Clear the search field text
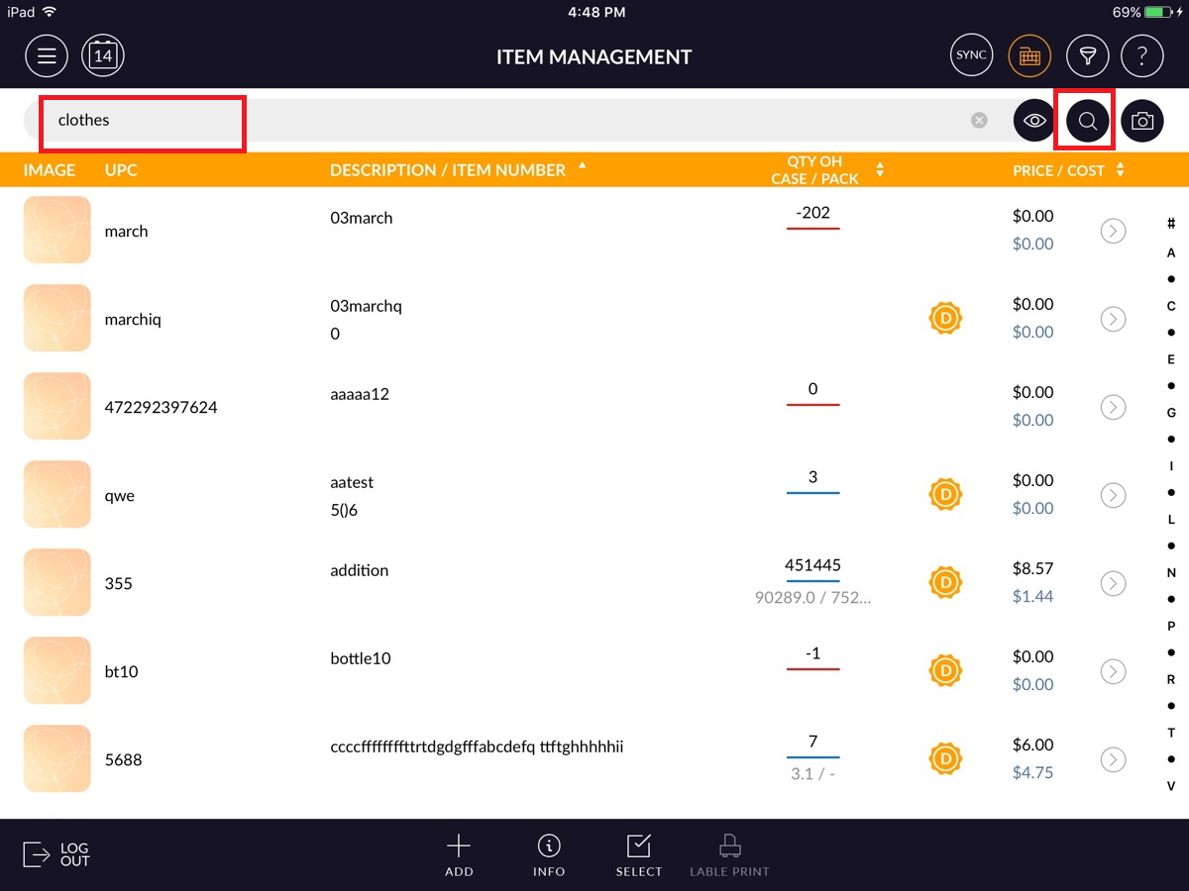 click(979, 121)
